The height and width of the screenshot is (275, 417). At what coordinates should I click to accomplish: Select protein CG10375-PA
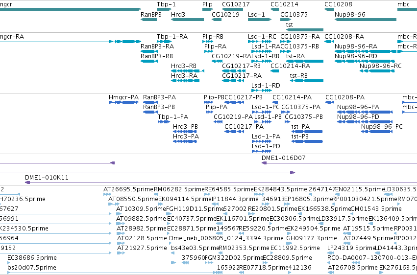[286, 112]
